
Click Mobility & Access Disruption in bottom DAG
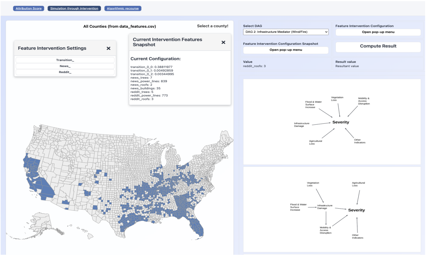coord(326,230)
